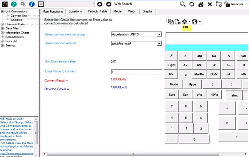The height and width of the screenshot is (157, 249).
Task: Select Convert Unit in the tree
Action: [x=19, y=16]
